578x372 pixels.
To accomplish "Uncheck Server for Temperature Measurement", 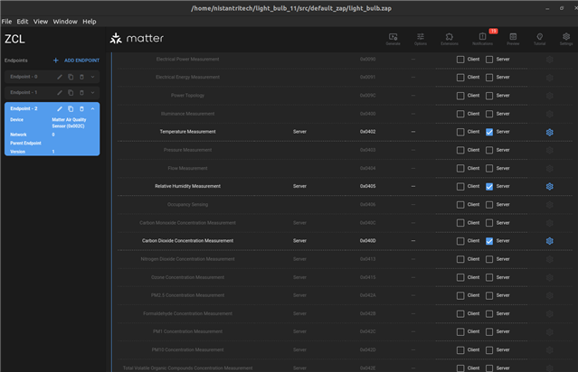I will pos(489,132).
